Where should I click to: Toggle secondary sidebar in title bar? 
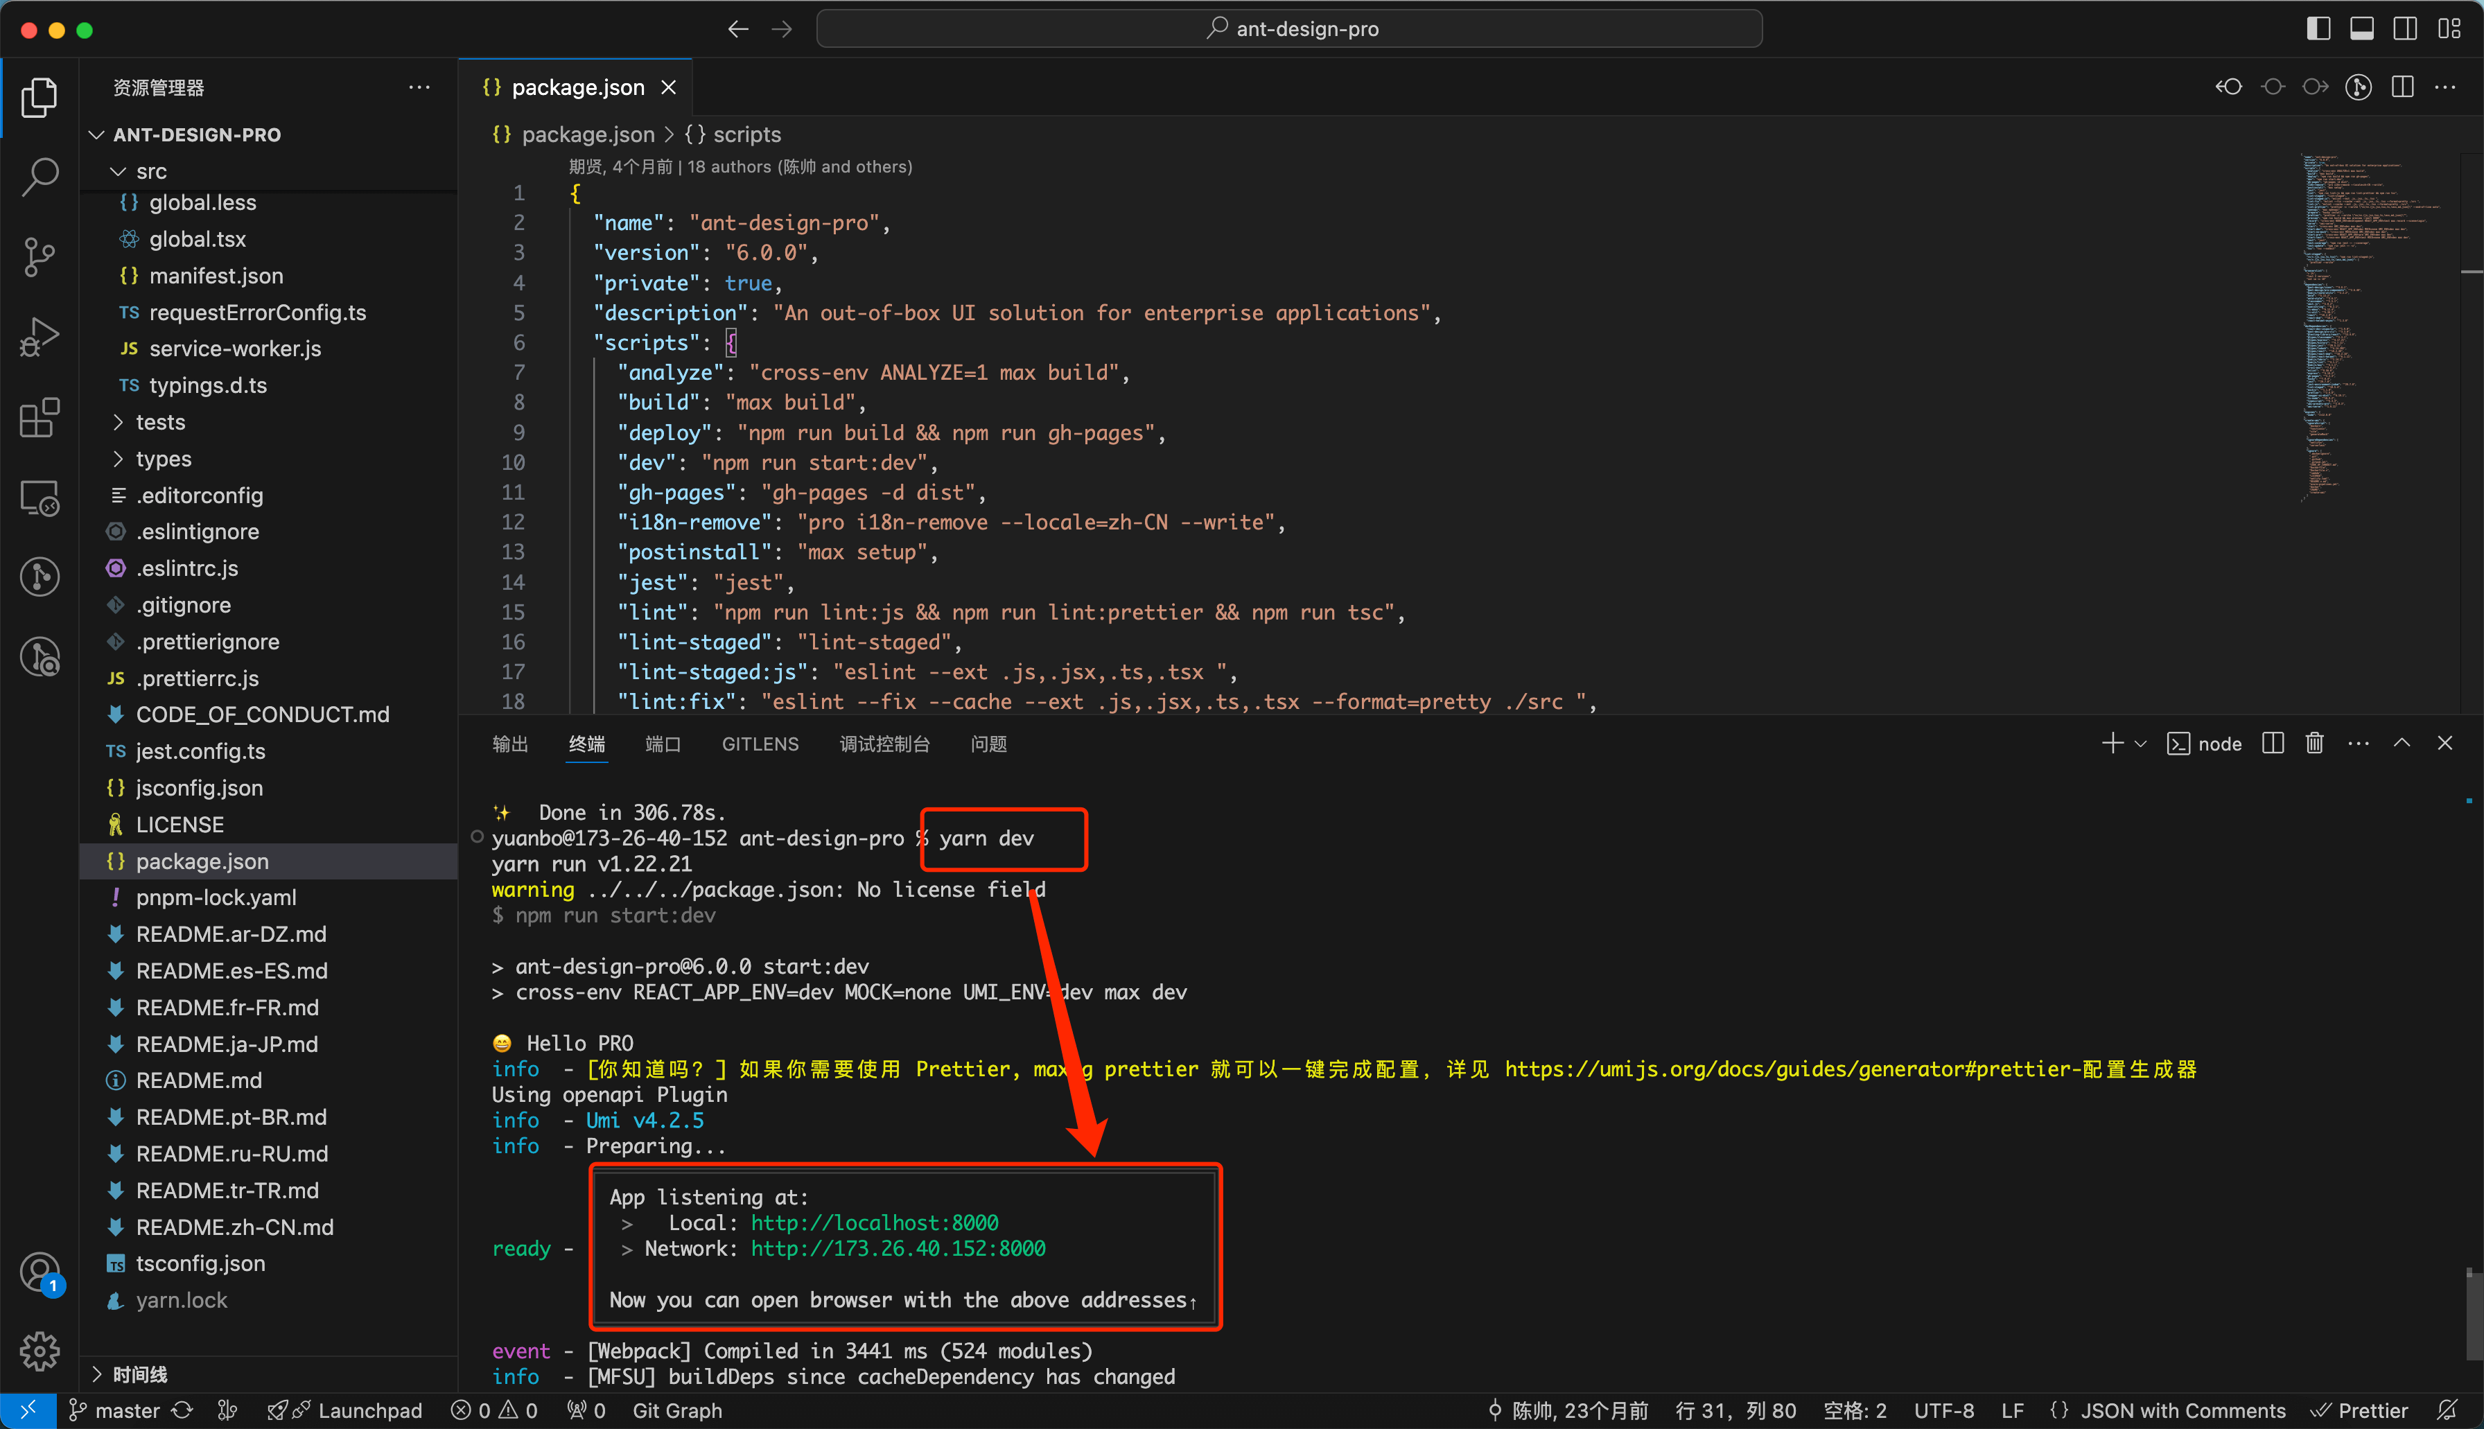click(x=2404, y=28)
